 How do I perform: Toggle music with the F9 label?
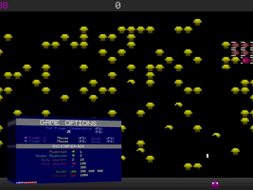(x=99, y=132)
